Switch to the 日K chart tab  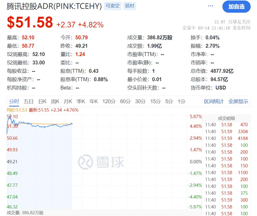pyautogui.click(x=42, y=101)
